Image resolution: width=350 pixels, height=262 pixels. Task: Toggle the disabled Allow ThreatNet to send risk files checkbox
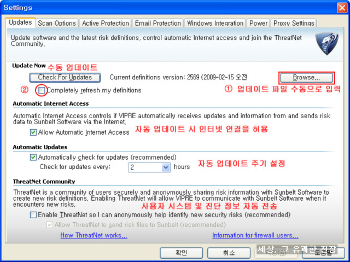(50, 225)
